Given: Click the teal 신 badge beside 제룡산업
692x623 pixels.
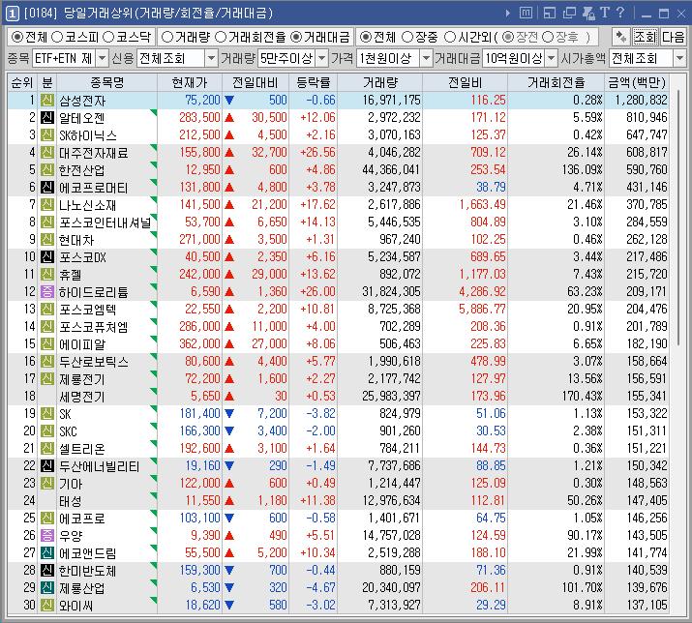Looking at the screenshot, I should tap(47, 587).
